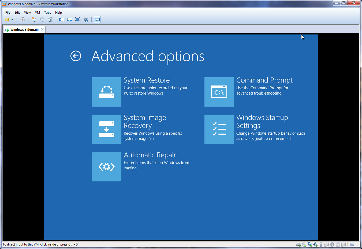Open the View menu
Screen dimensions: 362x249
(x=27, y=13)
